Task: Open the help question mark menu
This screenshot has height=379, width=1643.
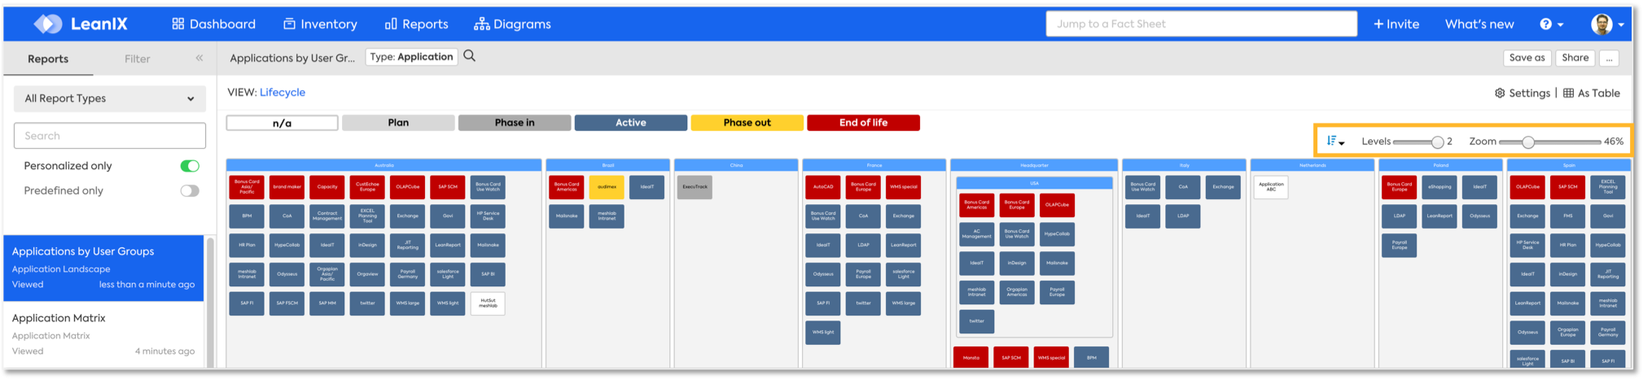Action: 1551,24
